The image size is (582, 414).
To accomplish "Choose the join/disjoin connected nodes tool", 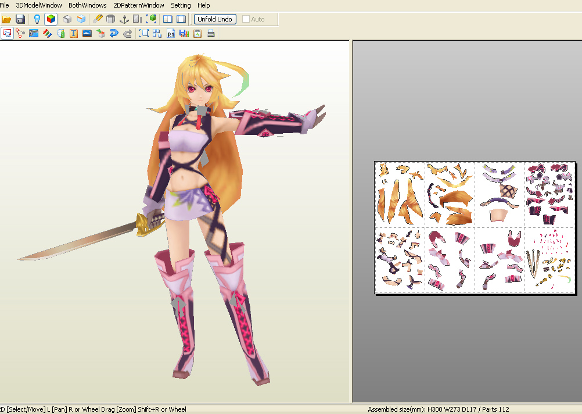I will (20, 34).
